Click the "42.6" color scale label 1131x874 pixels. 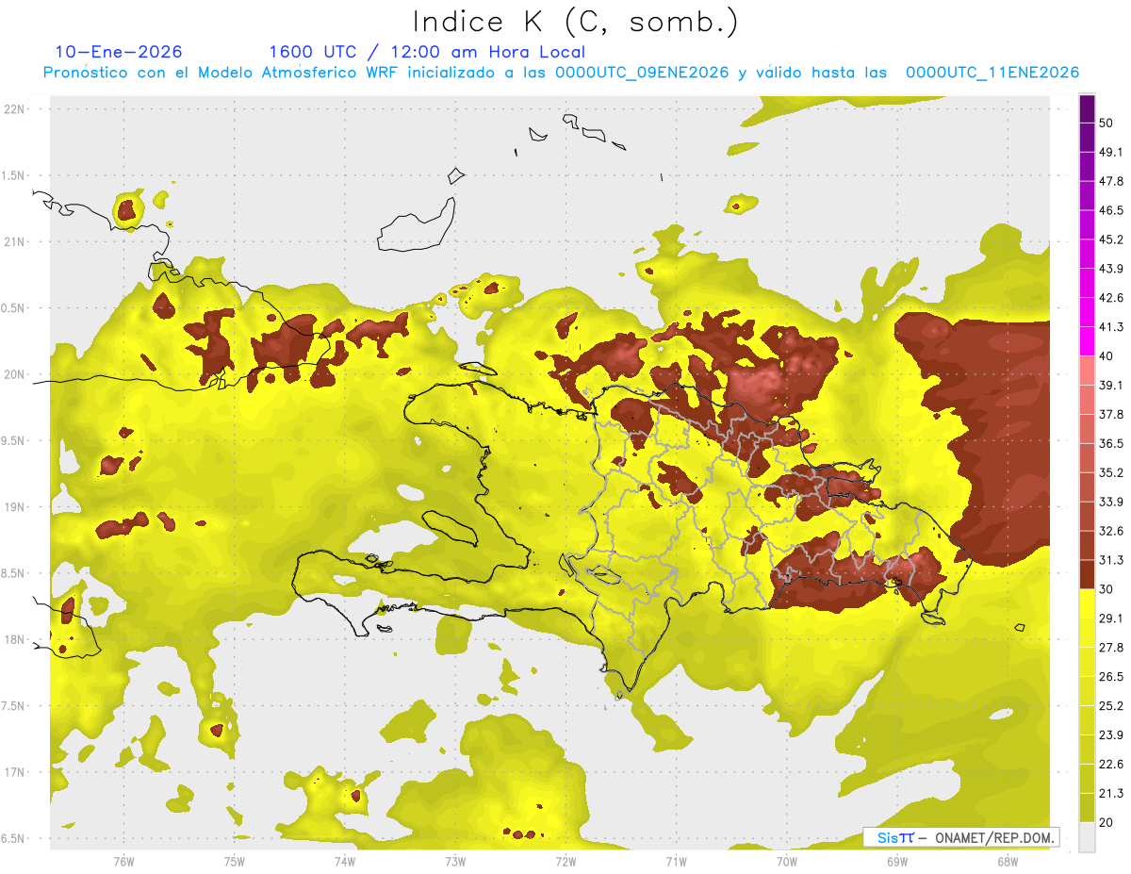(x=1111, y=298)
